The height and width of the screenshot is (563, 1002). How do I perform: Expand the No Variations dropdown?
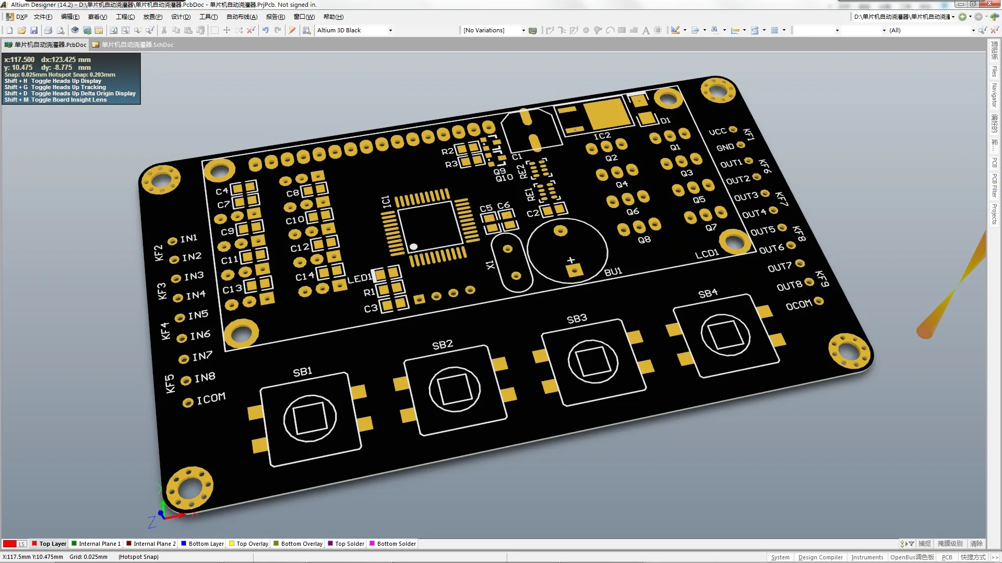(x=523, y=30)
